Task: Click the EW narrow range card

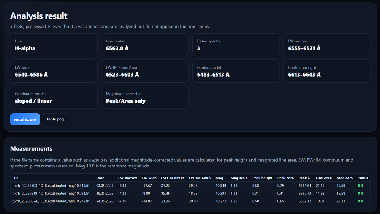Action: [327, 45]
